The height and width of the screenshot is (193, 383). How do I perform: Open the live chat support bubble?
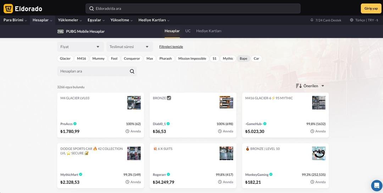376,186
